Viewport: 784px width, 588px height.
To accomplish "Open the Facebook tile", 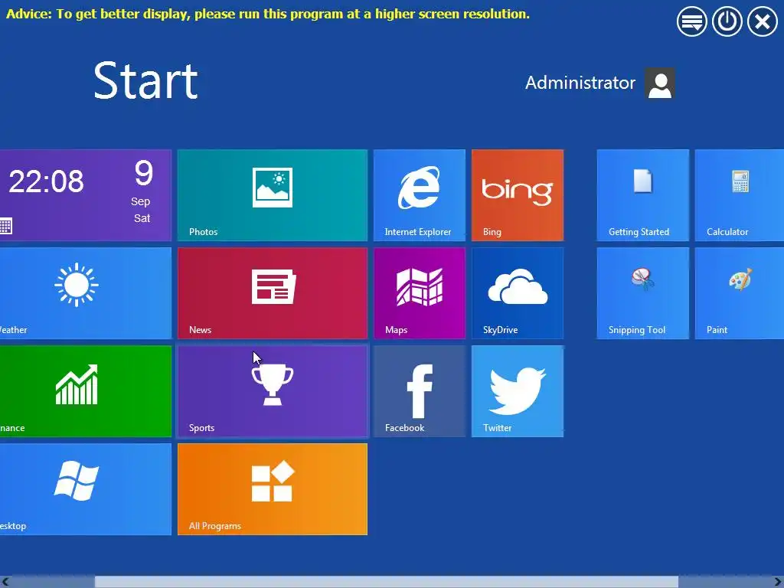I will tap(420, 391).
